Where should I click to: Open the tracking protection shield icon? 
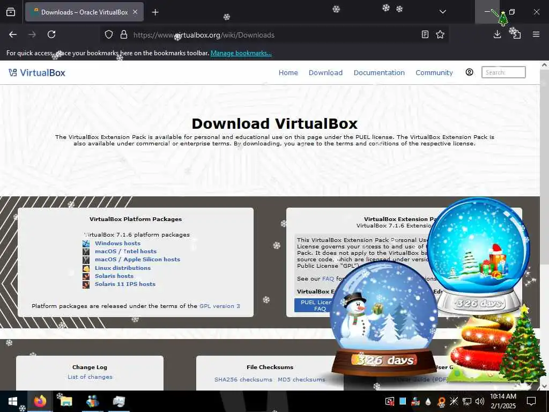tap(109, 35)
